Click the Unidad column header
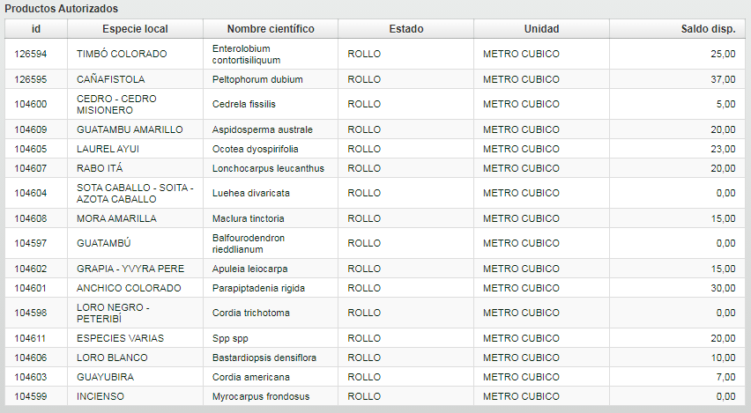Image resolution: width=751 pixels, height=413 pixels. pos(541,29)
